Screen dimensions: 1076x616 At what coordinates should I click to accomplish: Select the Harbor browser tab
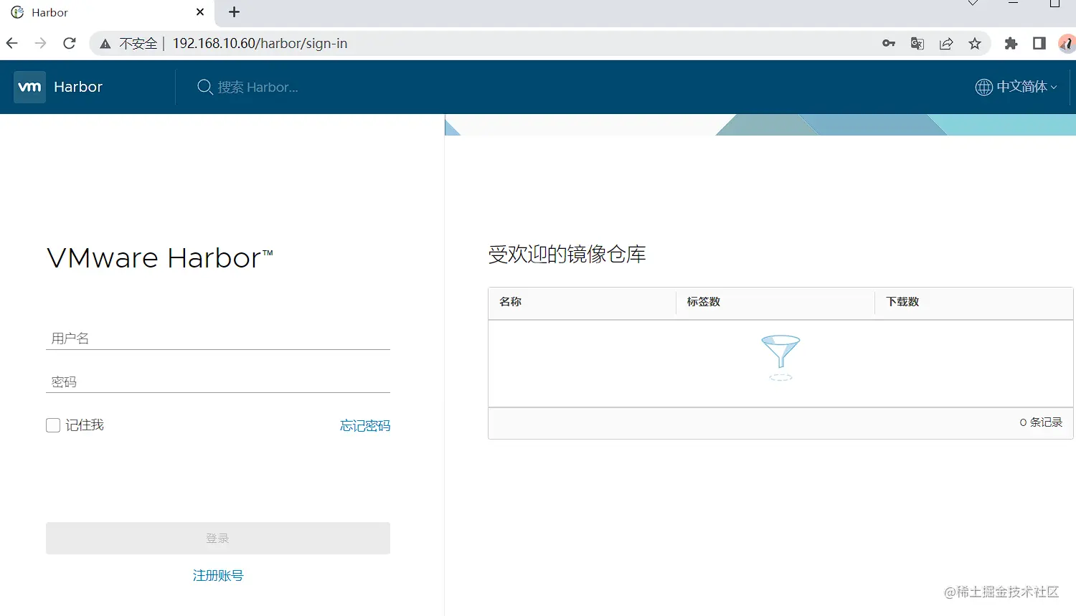tap(108, 12)
